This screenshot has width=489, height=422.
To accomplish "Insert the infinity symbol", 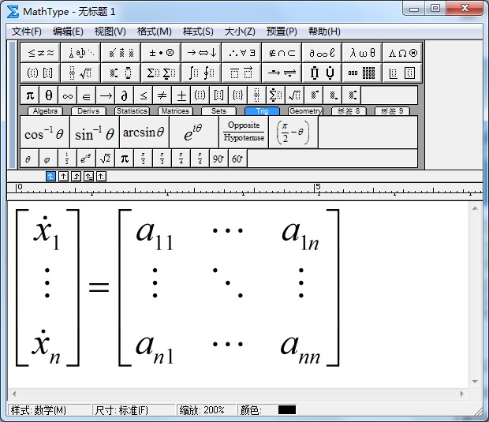I will tap(68, 95).
